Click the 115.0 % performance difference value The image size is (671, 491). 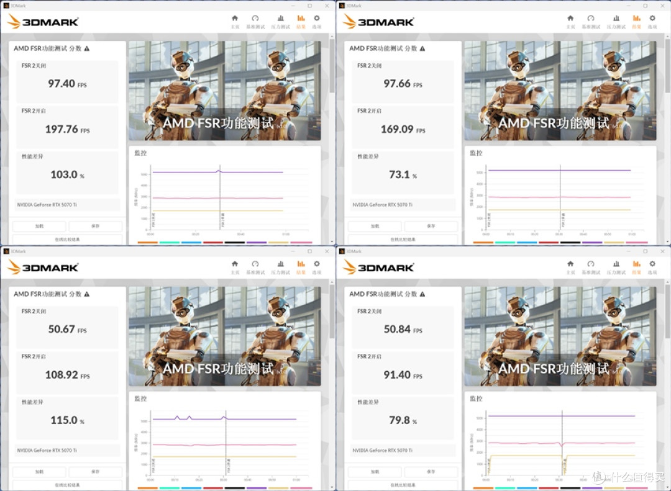67,420
